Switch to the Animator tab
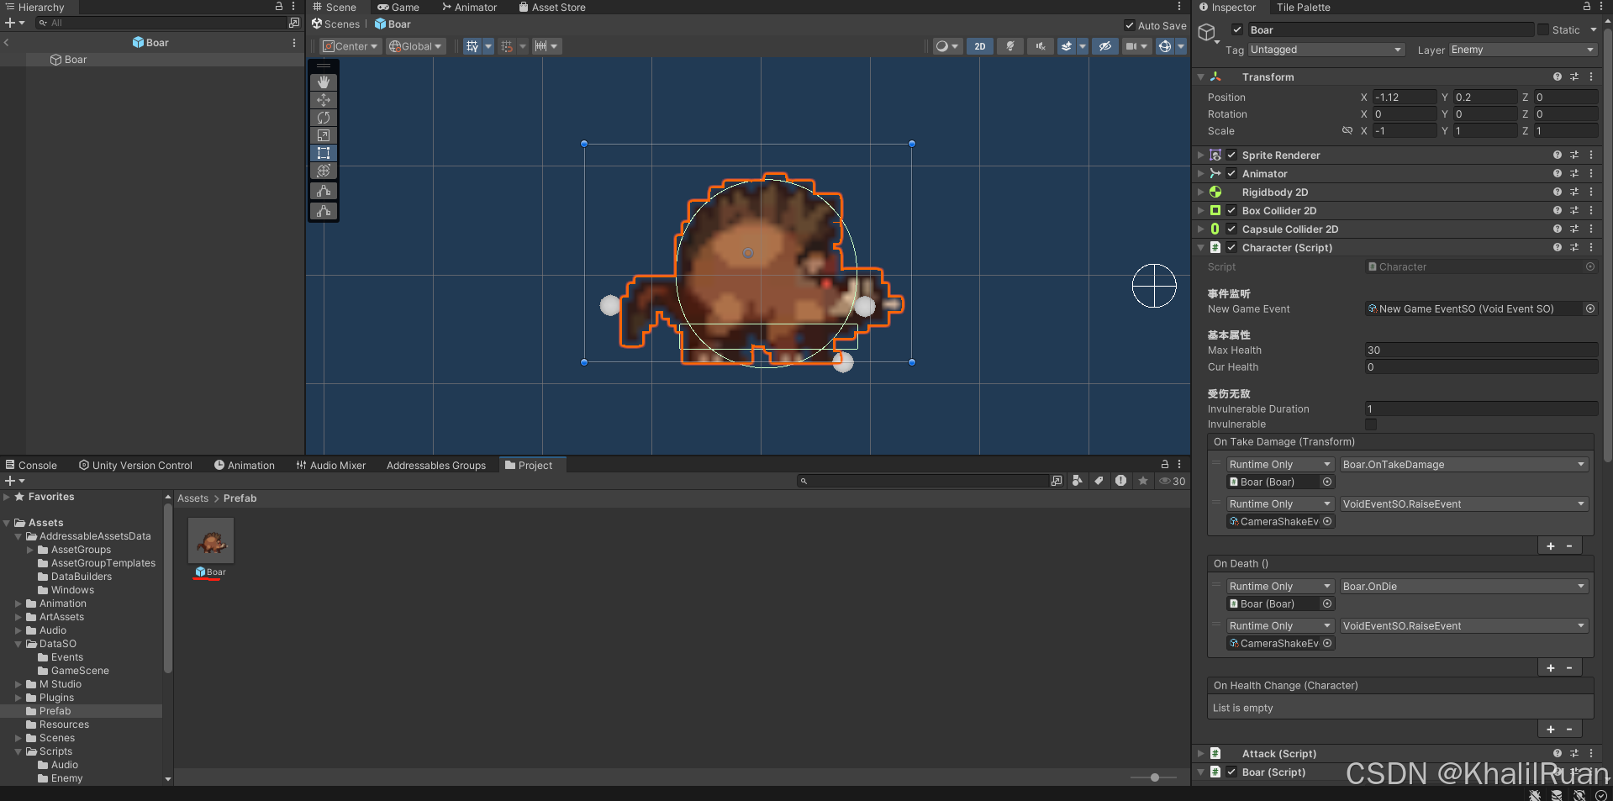This screenshot has width=1613, height=801. point(469,7)
